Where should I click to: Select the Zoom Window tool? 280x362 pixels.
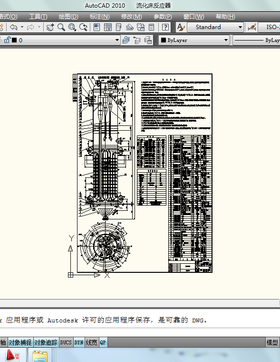[72, 27]
